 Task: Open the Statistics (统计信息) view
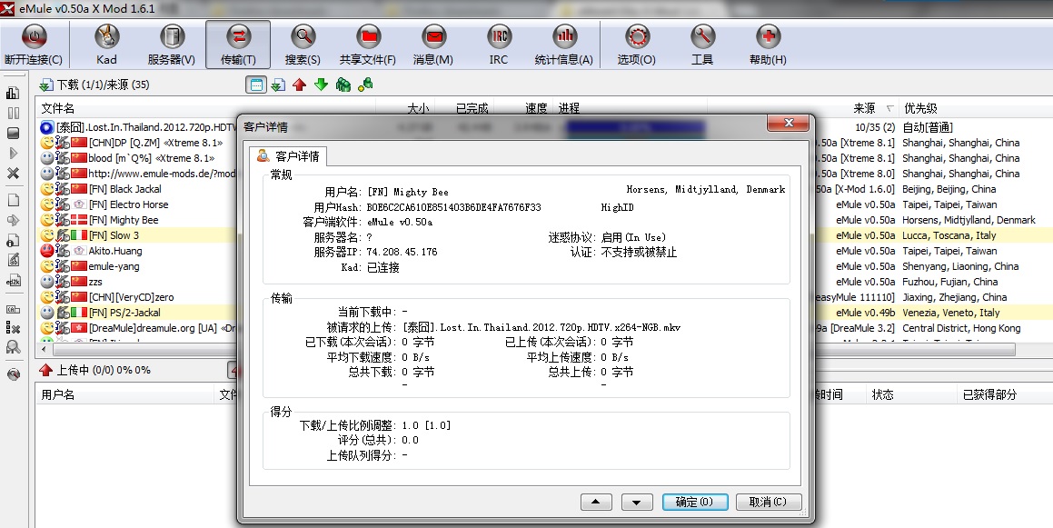pyautogui.click(x=563, y=45)
